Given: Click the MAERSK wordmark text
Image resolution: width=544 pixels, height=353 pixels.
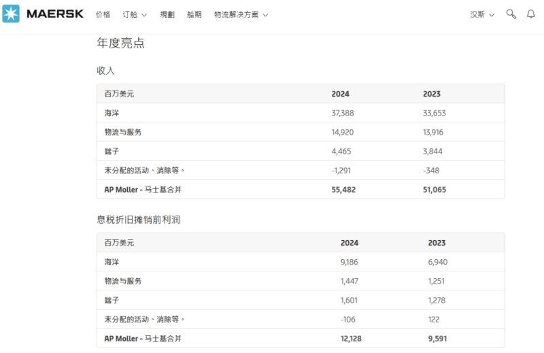Looking at the screenshot, I should click(x=54, y=14).
